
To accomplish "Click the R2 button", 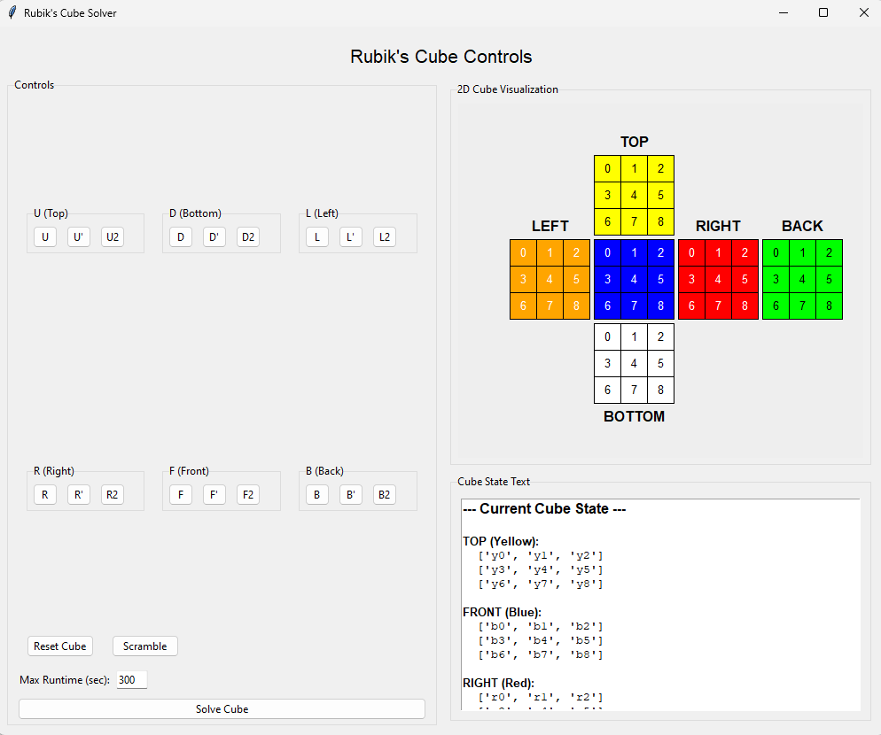I will click(x=113, y=495).
